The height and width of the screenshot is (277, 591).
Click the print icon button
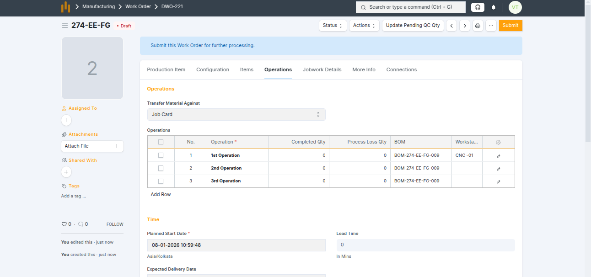[x=478, y=26]
